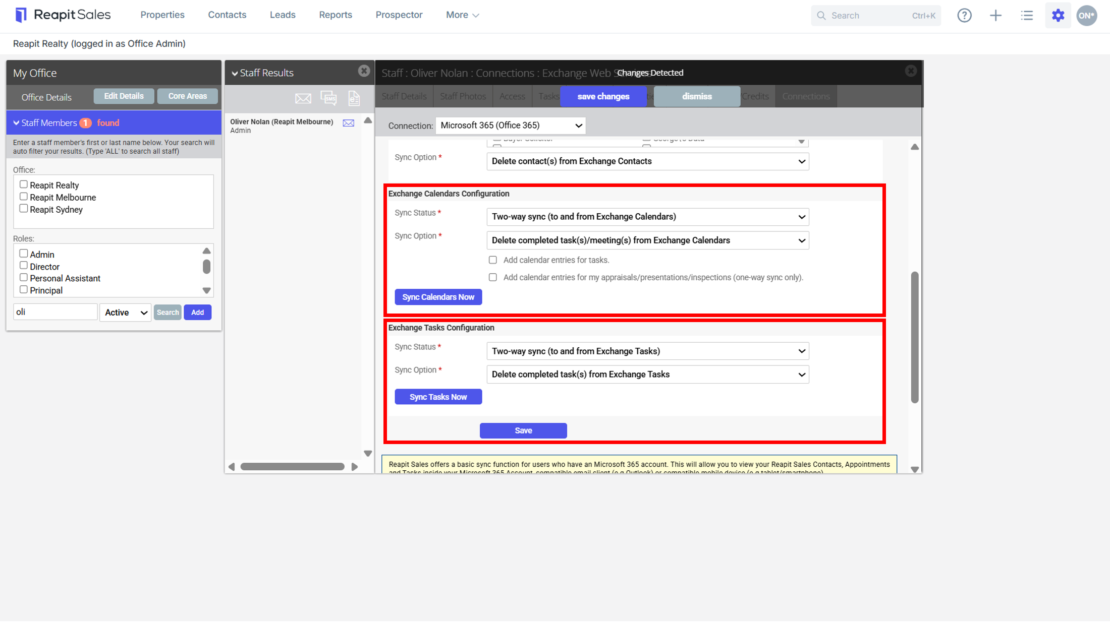Tick the Director role checkbox
This screenshot has height=624, width=1110.
[23, 266]
